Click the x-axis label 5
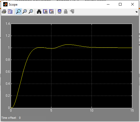This screenshot has width=140, height=122. click(51, 111)
